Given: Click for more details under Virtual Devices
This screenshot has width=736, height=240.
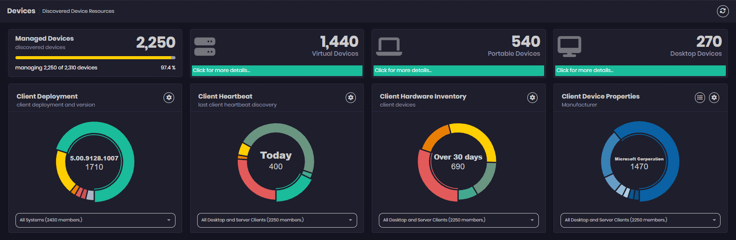Looking at the screenshot, I should pos(277,71).
